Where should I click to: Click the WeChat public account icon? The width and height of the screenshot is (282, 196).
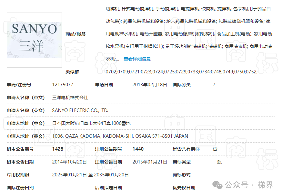[x=217, y=185]
